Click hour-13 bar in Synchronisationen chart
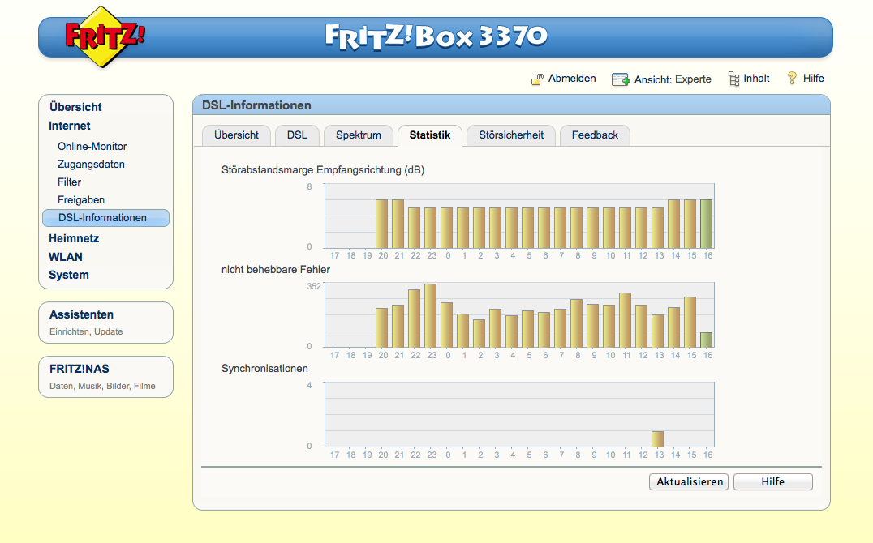Viewport: 873px width, 543px height. (x=657, y=439)
